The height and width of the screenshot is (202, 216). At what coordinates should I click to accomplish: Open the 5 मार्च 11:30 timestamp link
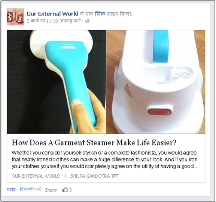point(54,21)
